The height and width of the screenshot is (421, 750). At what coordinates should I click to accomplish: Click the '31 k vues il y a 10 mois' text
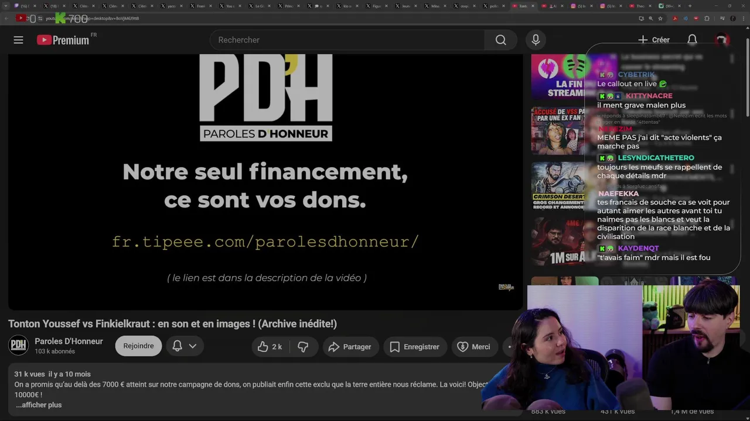coord(52,374)
